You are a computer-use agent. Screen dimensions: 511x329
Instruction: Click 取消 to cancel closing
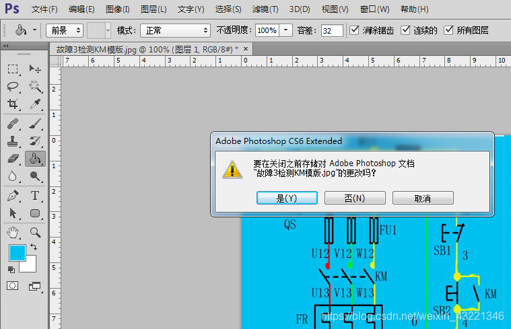tap(423, 198)
